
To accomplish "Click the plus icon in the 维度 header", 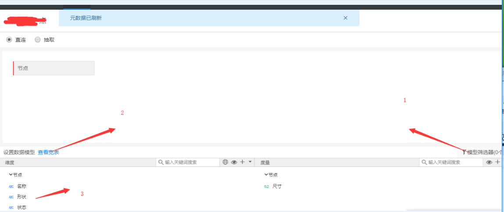I will tap(243, 162).
